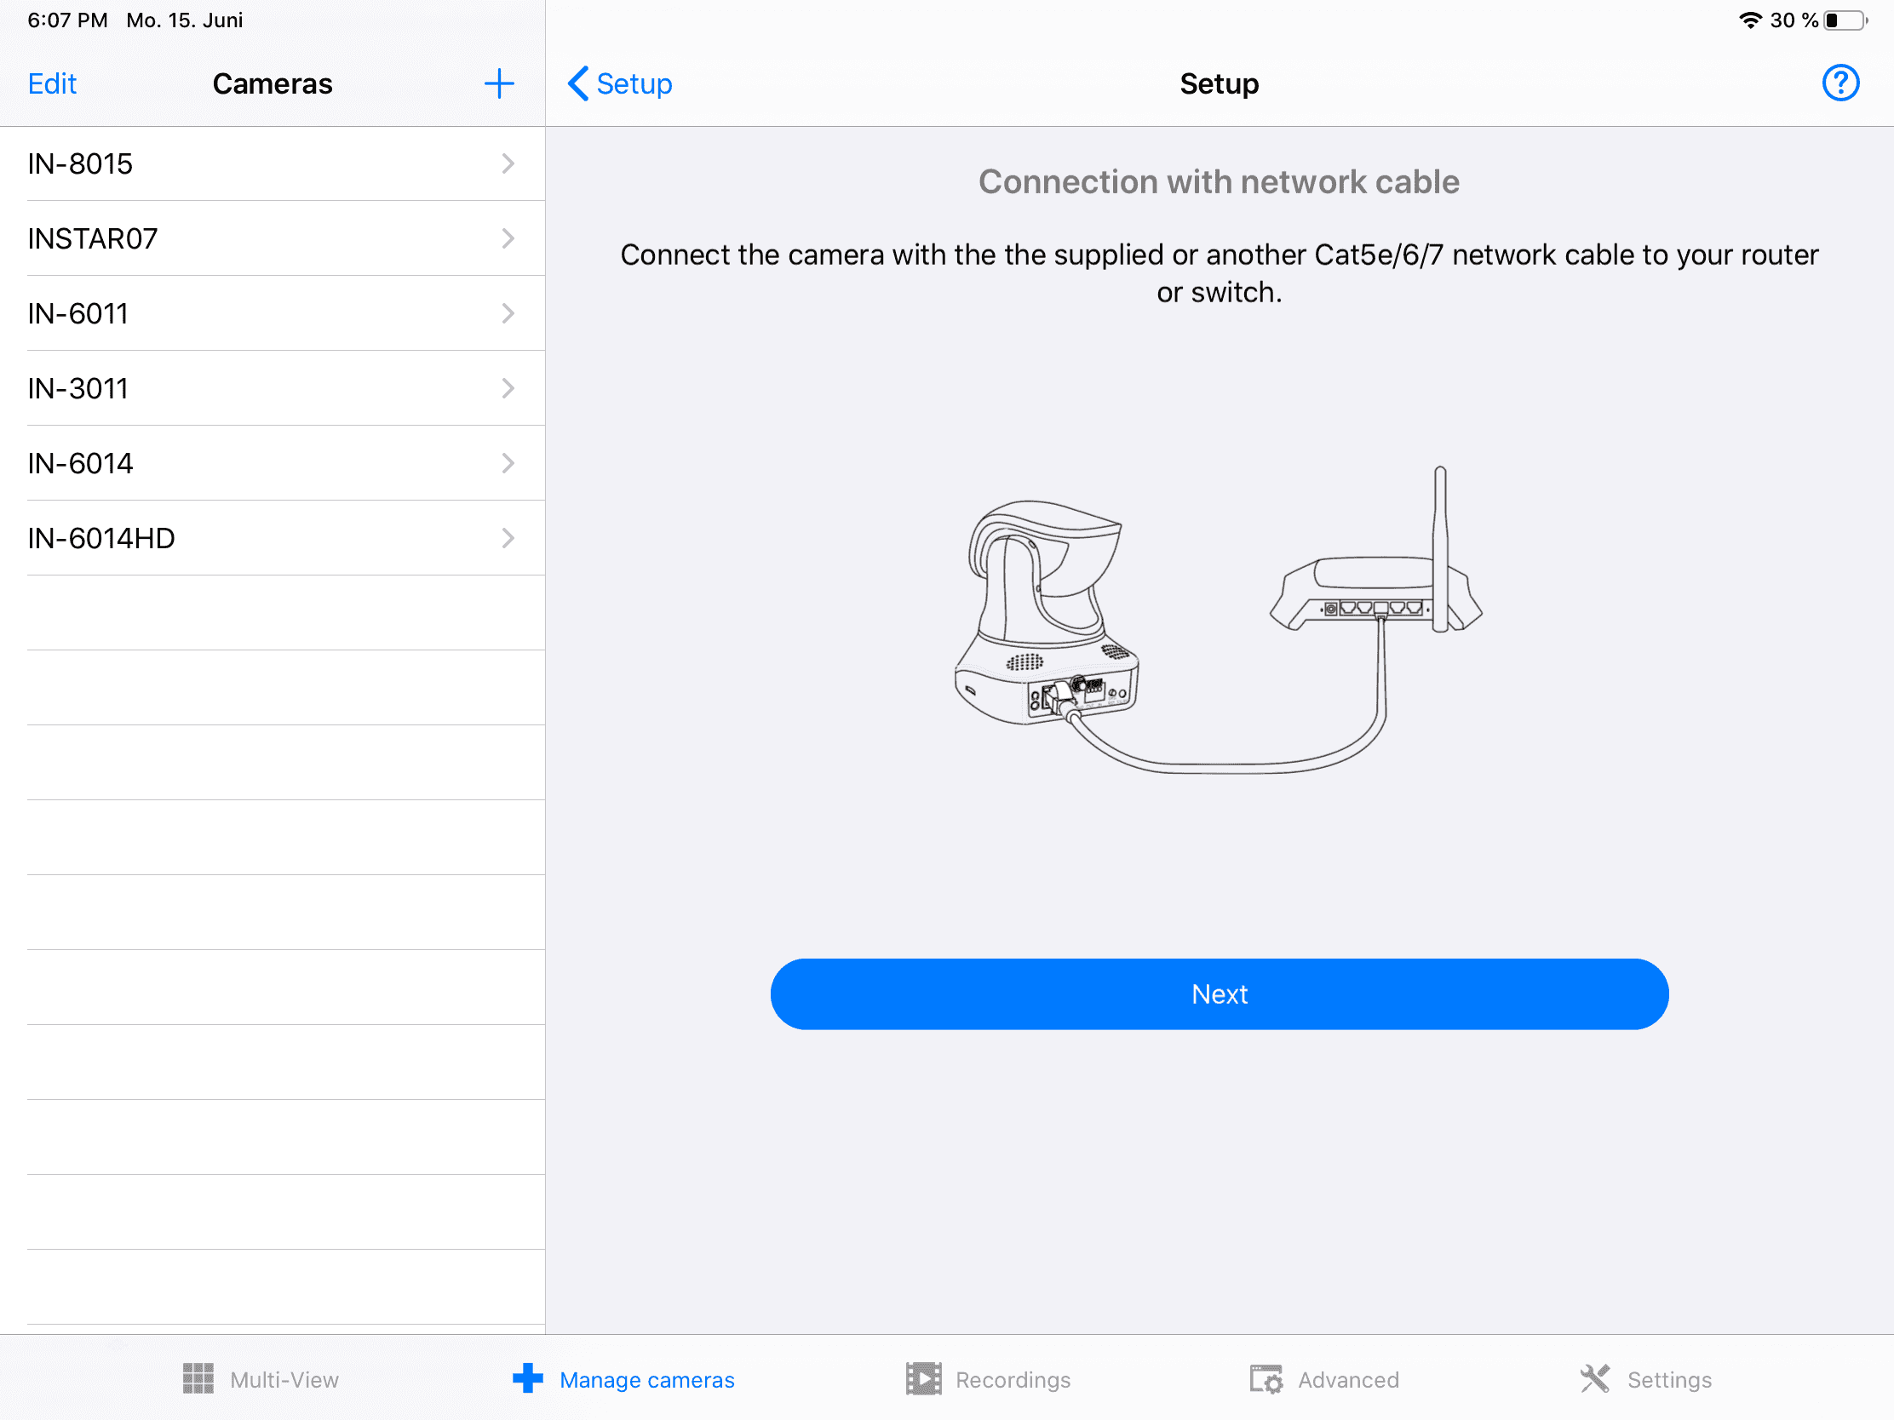Switch to the Recordings tab label

click(x=1013, y=1380)
